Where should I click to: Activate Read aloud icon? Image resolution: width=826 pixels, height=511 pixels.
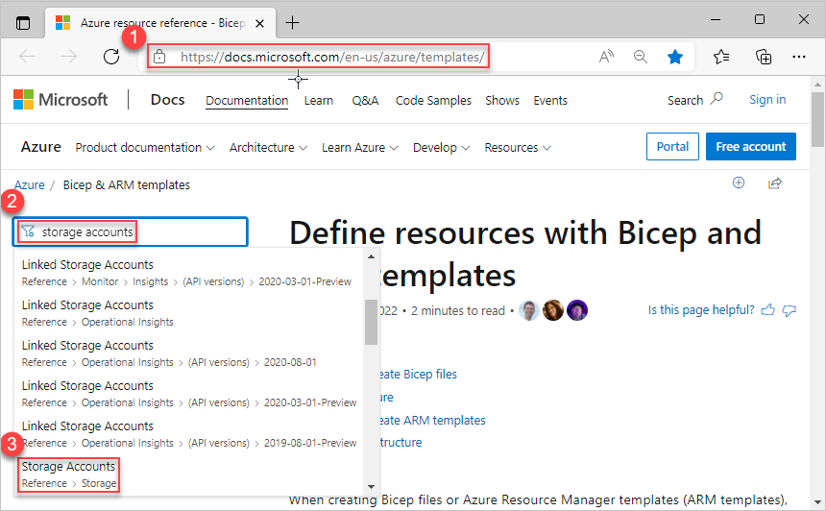pyautogui.click(x=606, y=57)
